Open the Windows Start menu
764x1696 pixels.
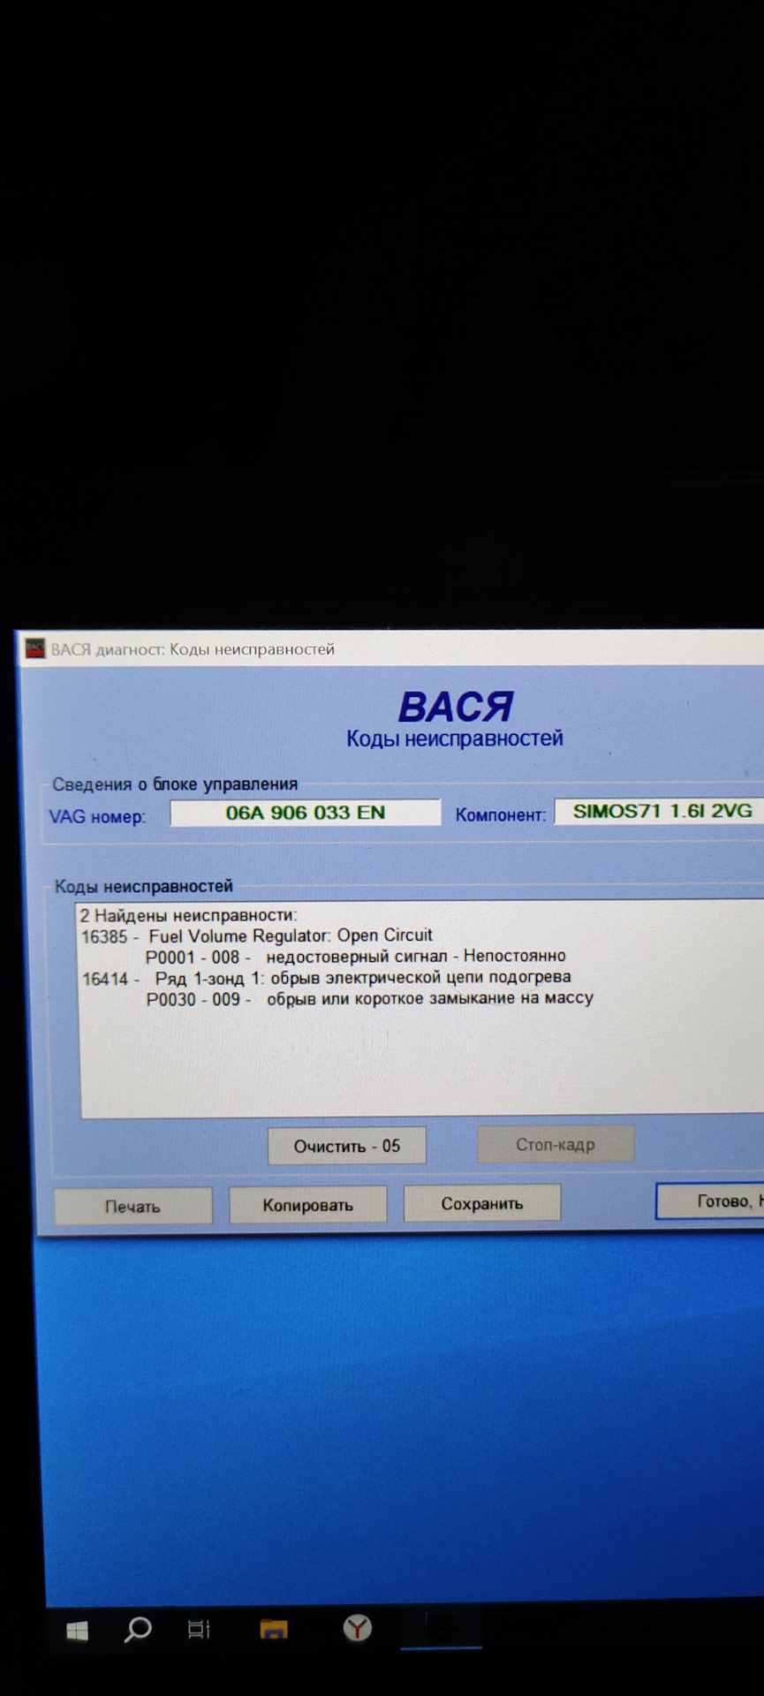point(77,1630)
